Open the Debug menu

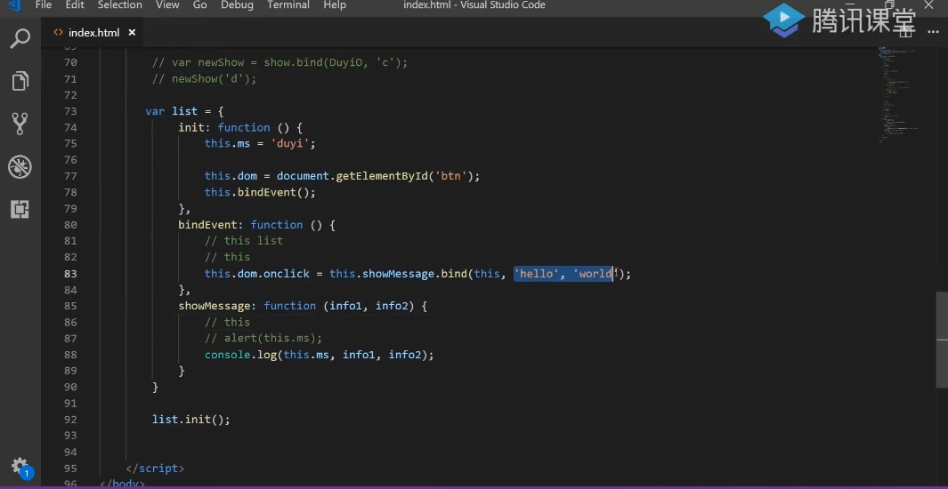tap(237, 5)
